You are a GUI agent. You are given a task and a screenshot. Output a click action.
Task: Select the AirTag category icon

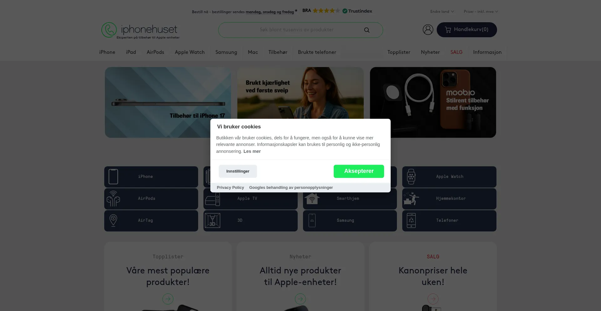pyautogui.click(x=113, y=220)
